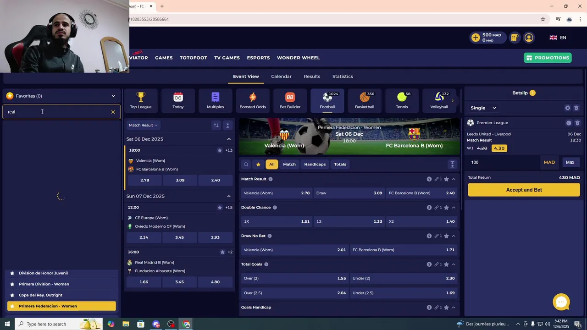Clear all bets with betslip header trash icon
This screenshot has width=587, height=330.
pyautogui.click(x=576, y=108)
